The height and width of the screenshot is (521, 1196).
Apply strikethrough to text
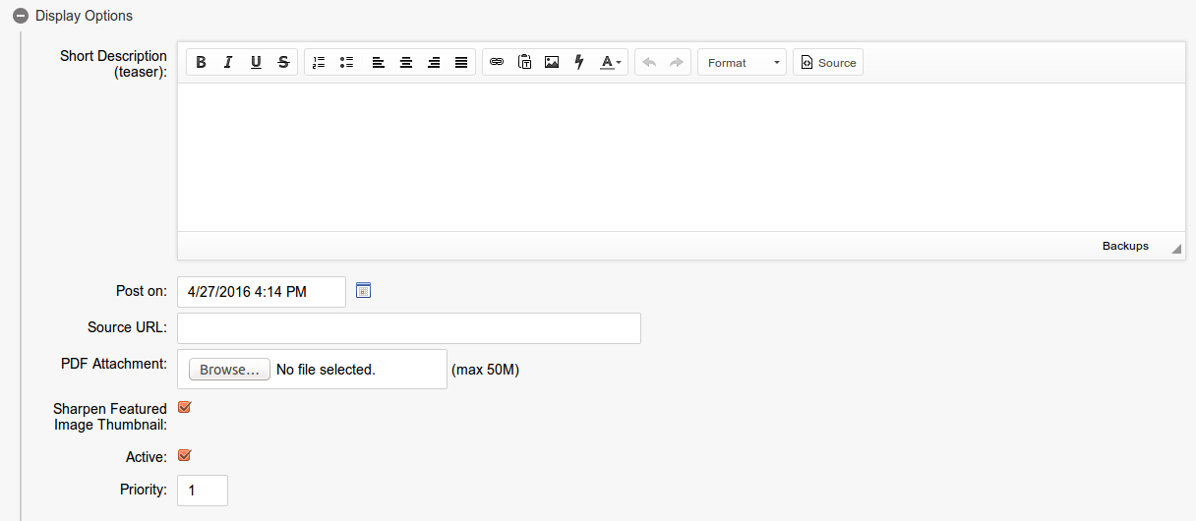[283, 62]
